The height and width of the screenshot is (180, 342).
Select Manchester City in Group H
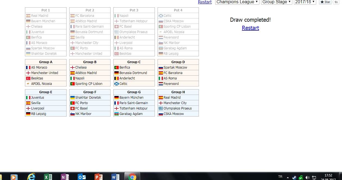pyautogui.click(x=178, y=103)
